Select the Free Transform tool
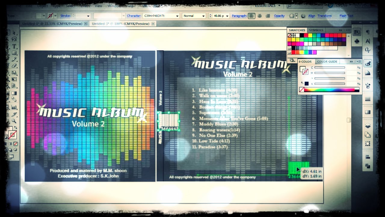385x217 pixels. click(x=14, y=79)
